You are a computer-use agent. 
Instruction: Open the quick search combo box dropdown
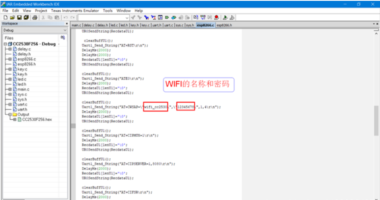127,18
